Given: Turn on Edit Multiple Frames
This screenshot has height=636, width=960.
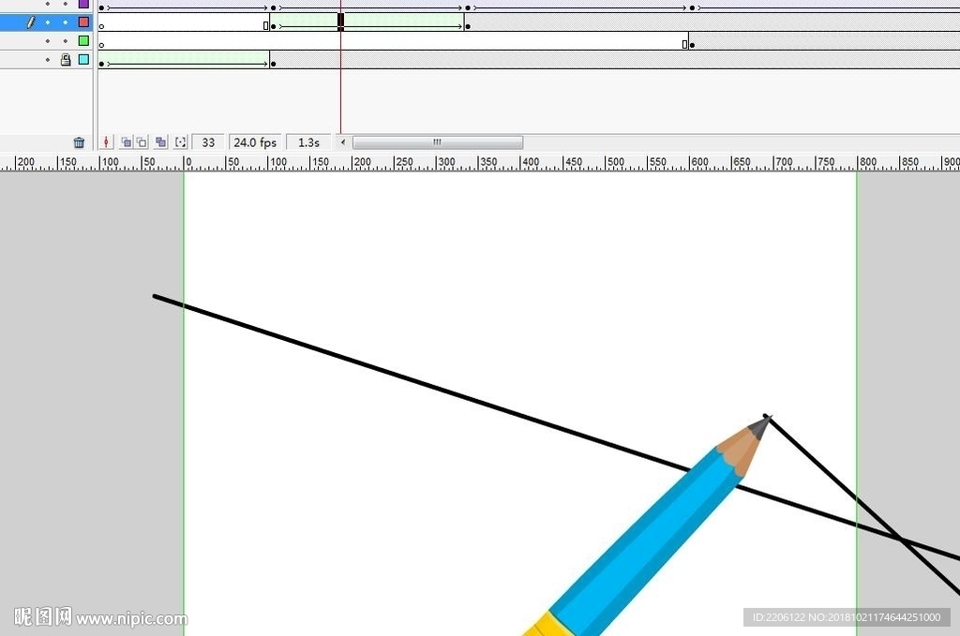Looking at the screenshot, I should point(161,142).
